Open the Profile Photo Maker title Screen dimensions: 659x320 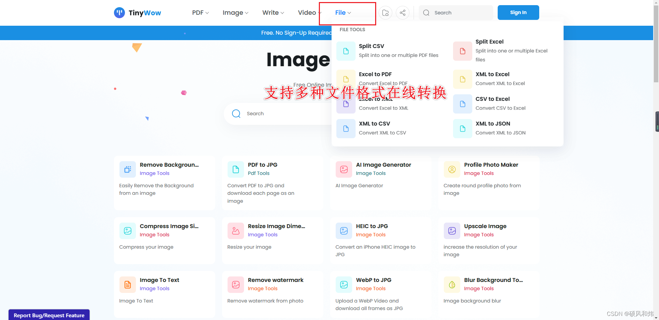tap(491, 165)
